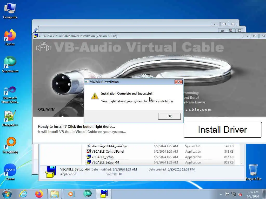Minimize the VB-Audio Driver Installation window

pyautogui.click(x=246, y=36)
